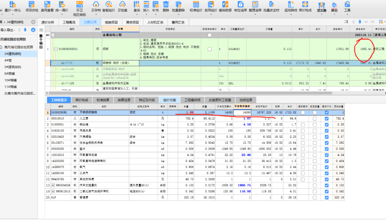
Task: Open 反查图形工程量 lower tab
Action: pyautogui.click(x=220, y=100)
